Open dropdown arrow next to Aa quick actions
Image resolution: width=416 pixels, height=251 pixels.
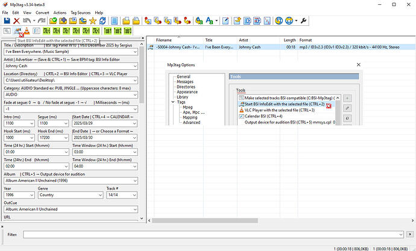pos(216,20)
